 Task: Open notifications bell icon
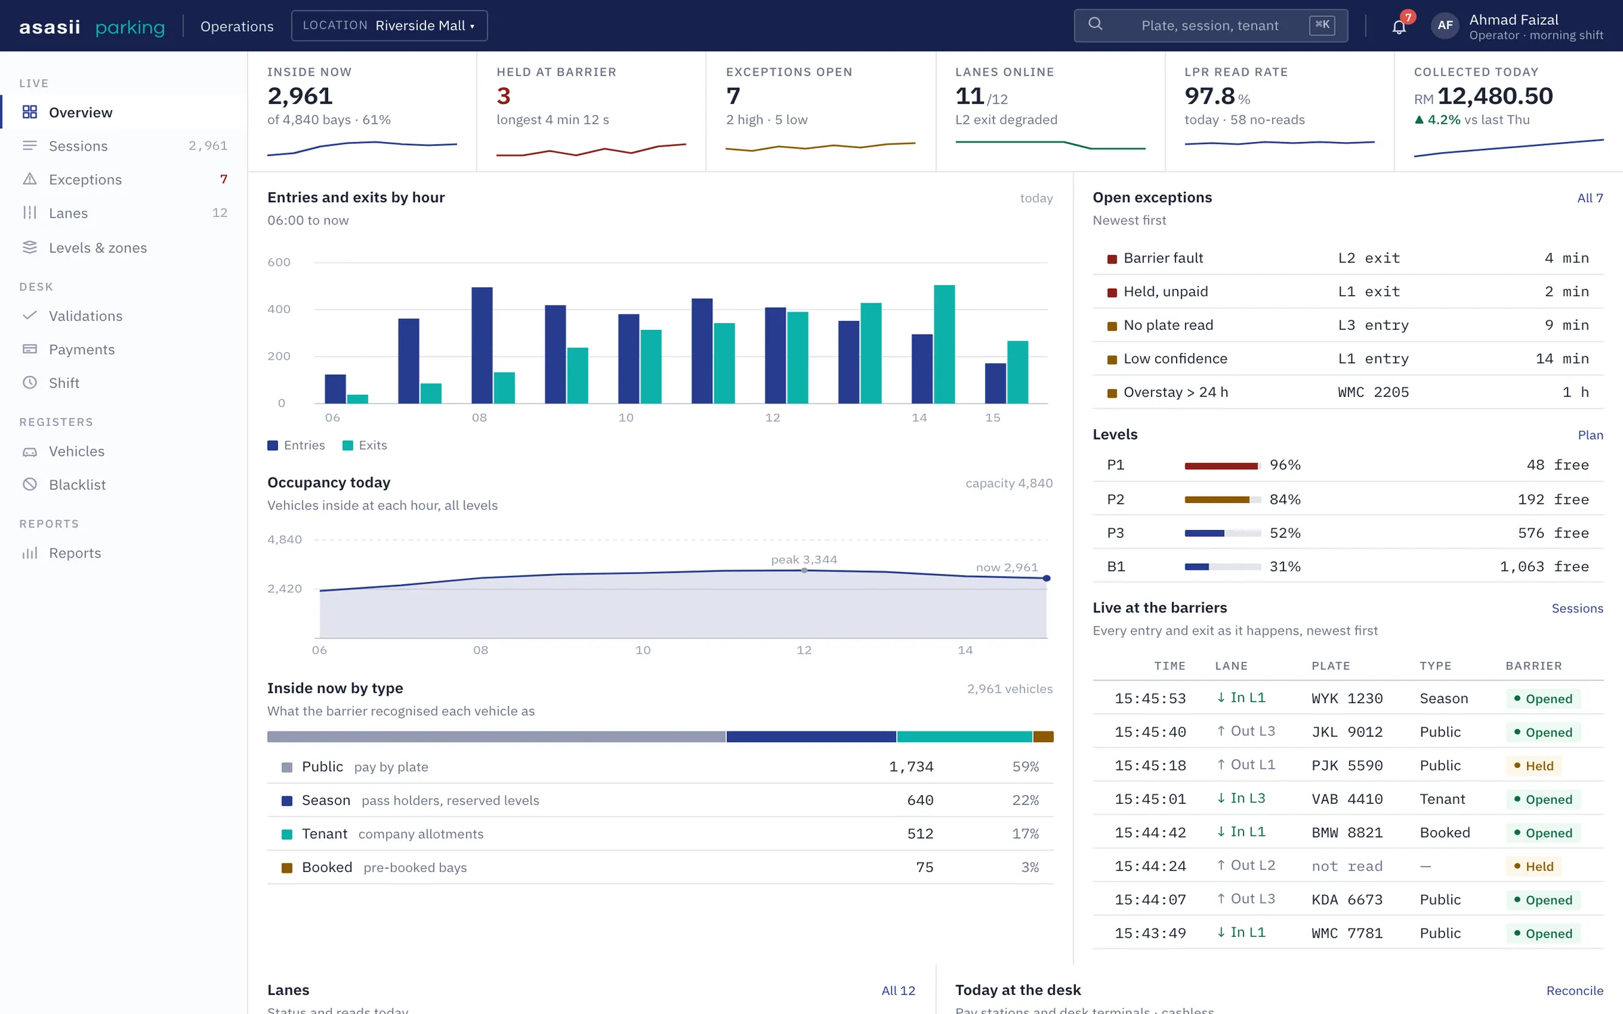point(1399,26)
